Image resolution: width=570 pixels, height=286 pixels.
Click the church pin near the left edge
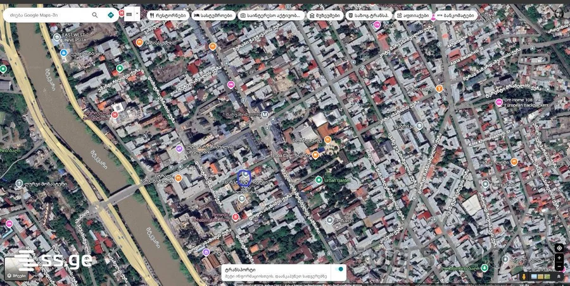click(x=19, y=184)
